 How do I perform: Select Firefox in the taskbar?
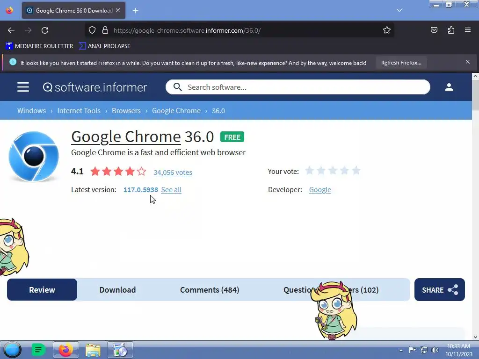(x=65, y=350)
